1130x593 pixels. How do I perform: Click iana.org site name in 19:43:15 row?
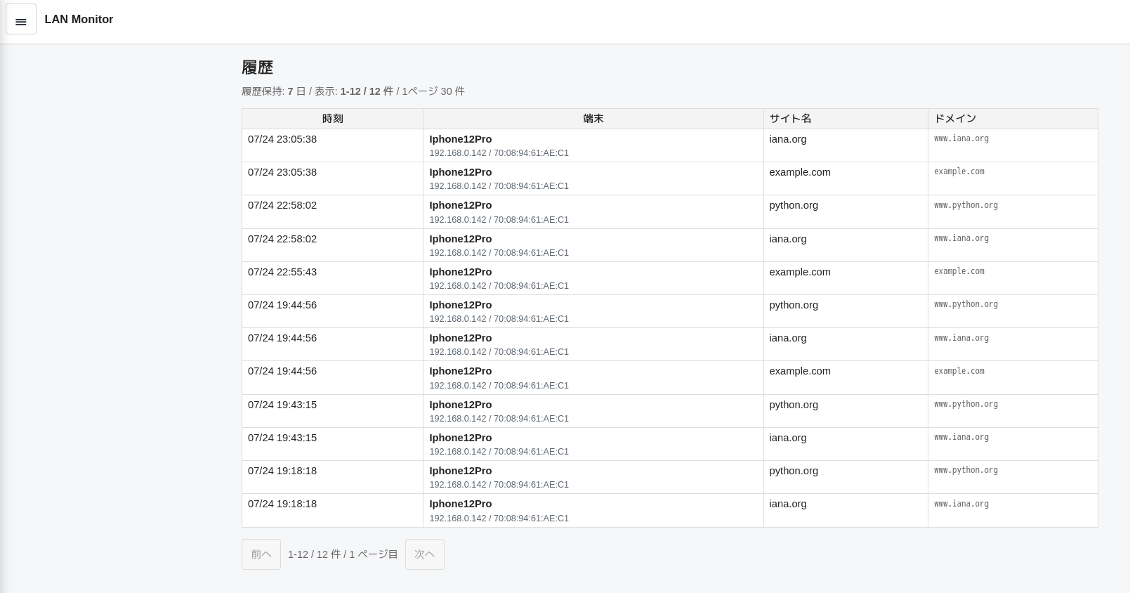(x=788, y=438)
